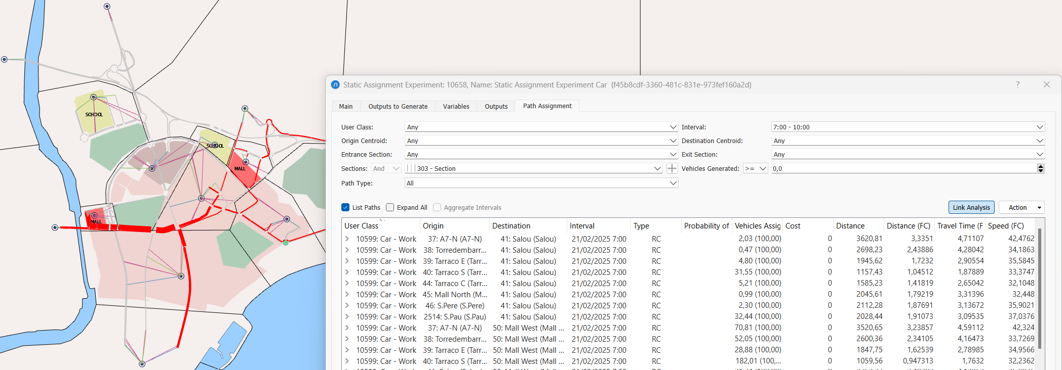1062x370 pixels.
Task: Disable the List Paths checkbox
Action: [x=345, y=207]
